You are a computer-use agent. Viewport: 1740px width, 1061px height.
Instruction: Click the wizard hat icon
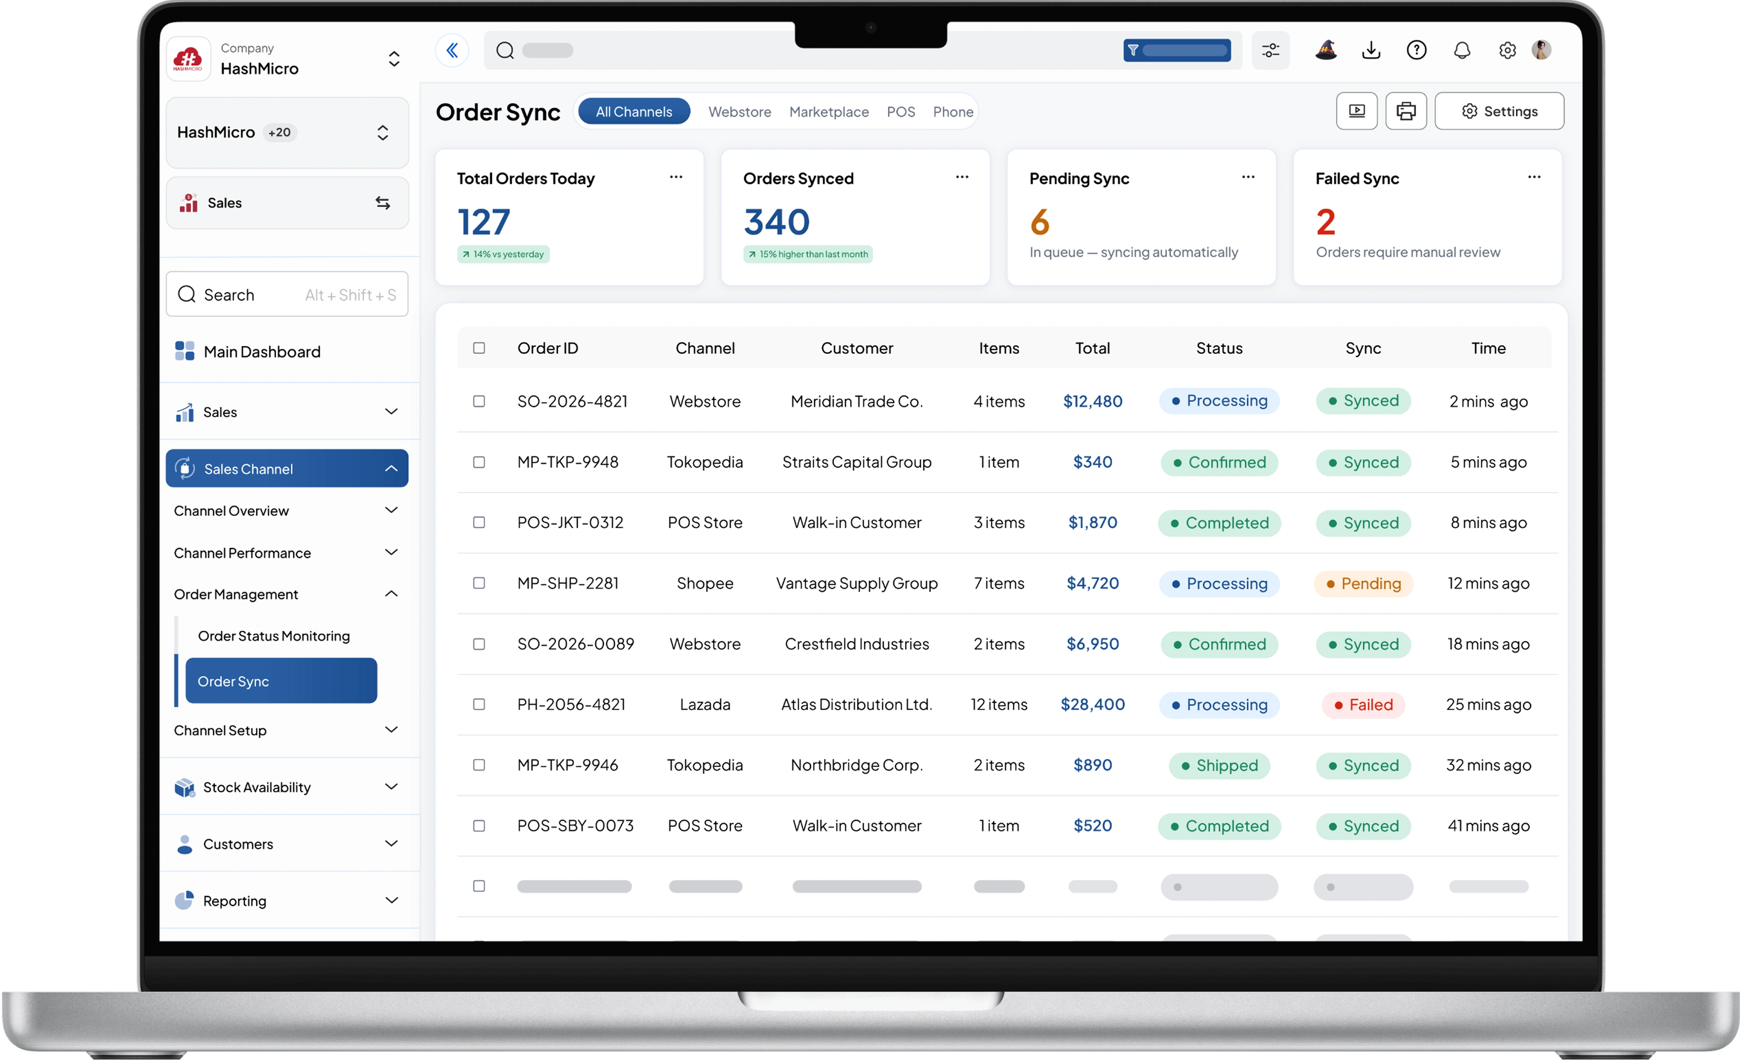tap(1325, 50)
